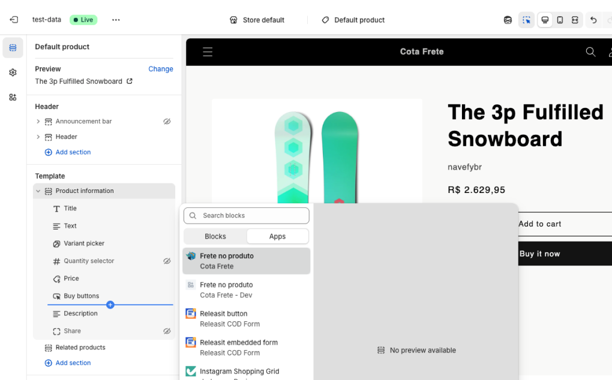This screenshot has height=380, width=612.
Task: Switch to the Apps tab
Action: (x=277, y=236)
